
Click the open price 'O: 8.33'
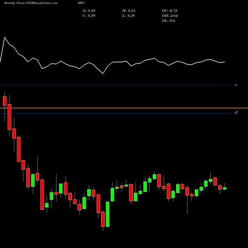click(89, 10)
